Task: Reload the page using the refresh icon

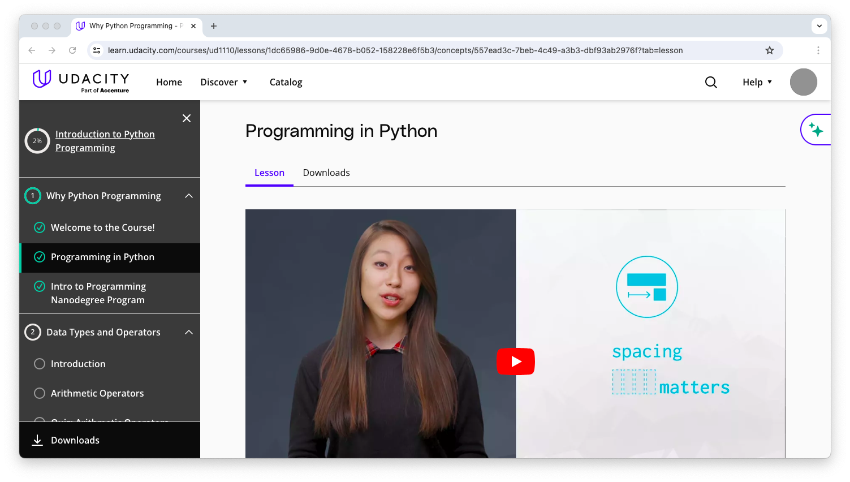Action: pyautogui.click(x=72, y=50)
